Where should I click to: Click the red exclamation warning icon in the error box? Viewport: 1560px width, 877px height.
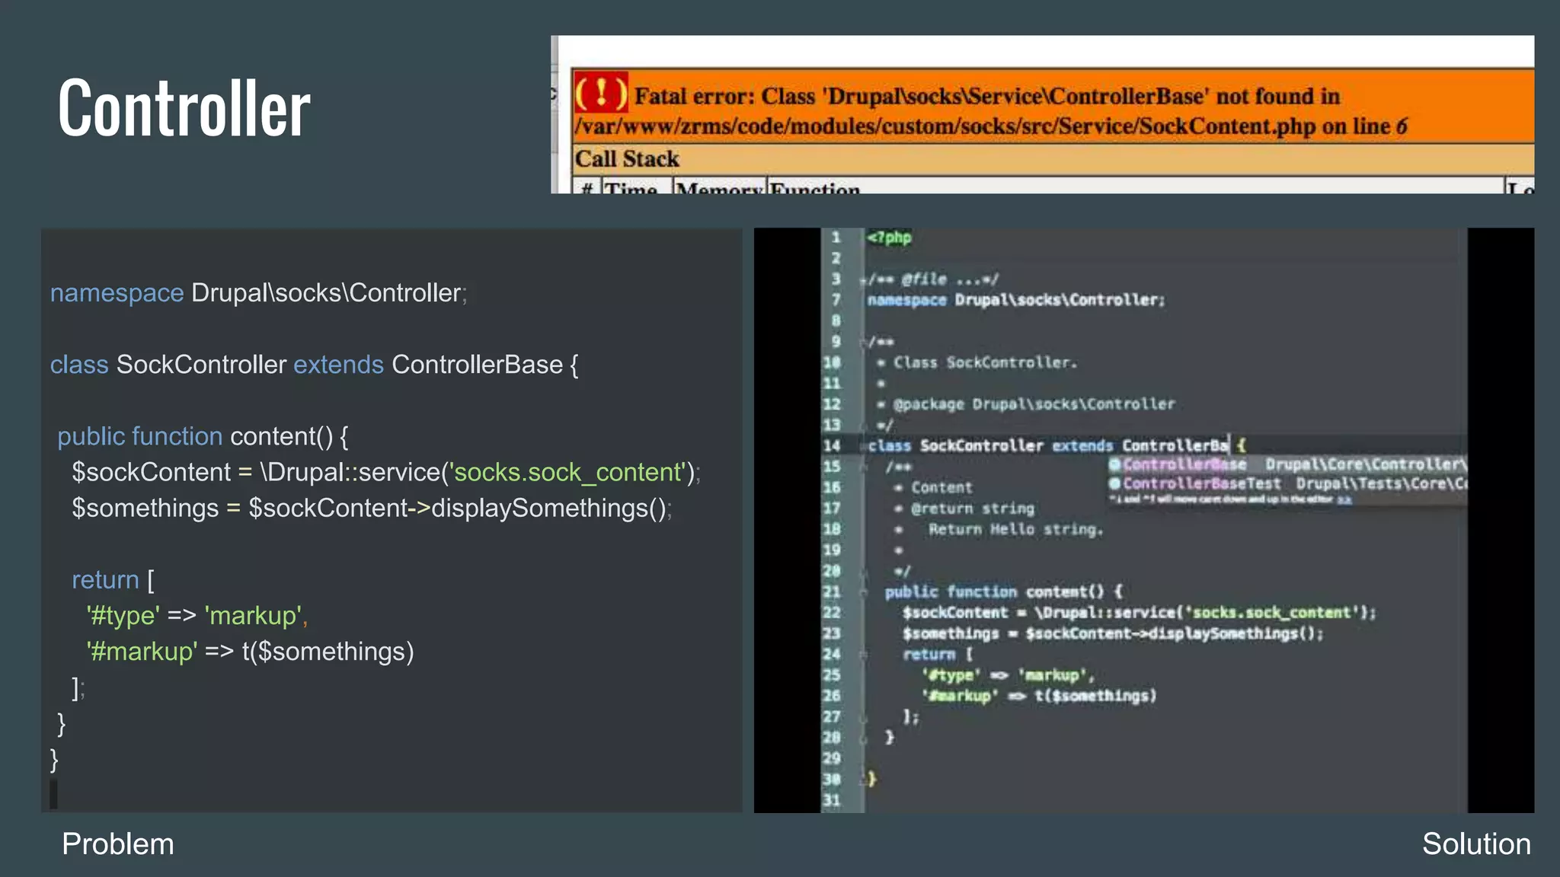tap(601, 94)
